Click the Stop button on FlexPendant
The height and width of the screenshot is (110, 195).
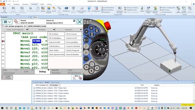pyautogui.click(x=91, y=71)
